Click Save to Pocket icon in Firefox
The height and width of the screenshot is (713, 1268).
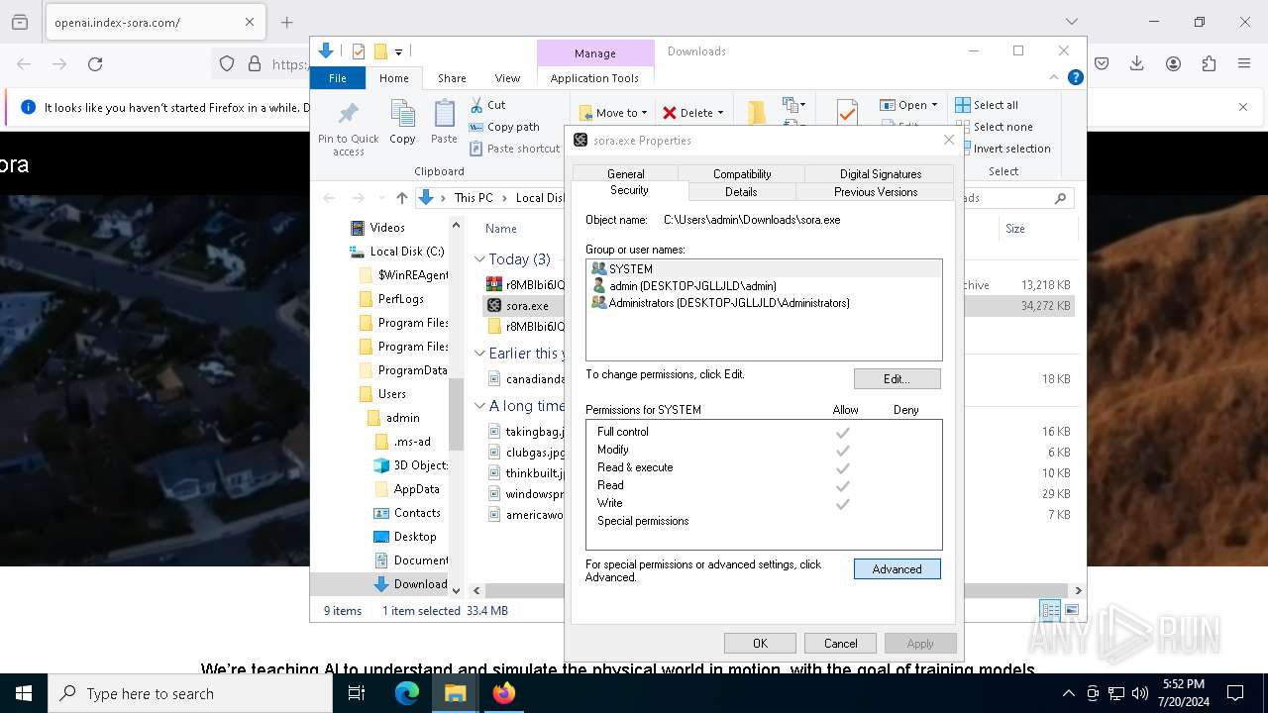(1102, 64)
